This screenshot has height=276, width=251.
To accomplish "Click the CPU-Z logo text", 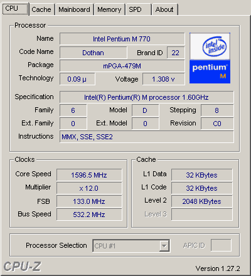I will click(22, 267).
